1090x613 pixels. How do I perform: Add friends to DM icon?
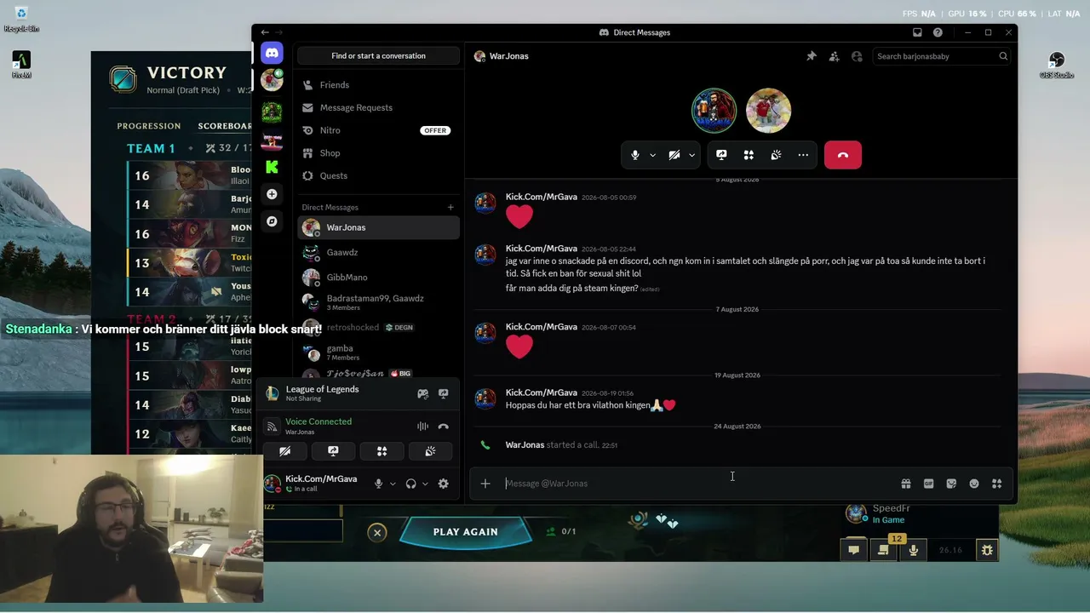pos(834,56)
